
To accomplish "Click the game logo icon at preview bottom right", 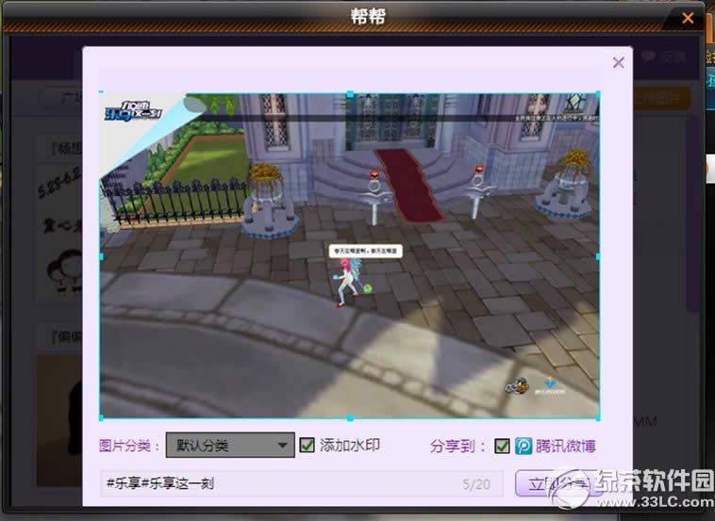I will click(517, 385).
